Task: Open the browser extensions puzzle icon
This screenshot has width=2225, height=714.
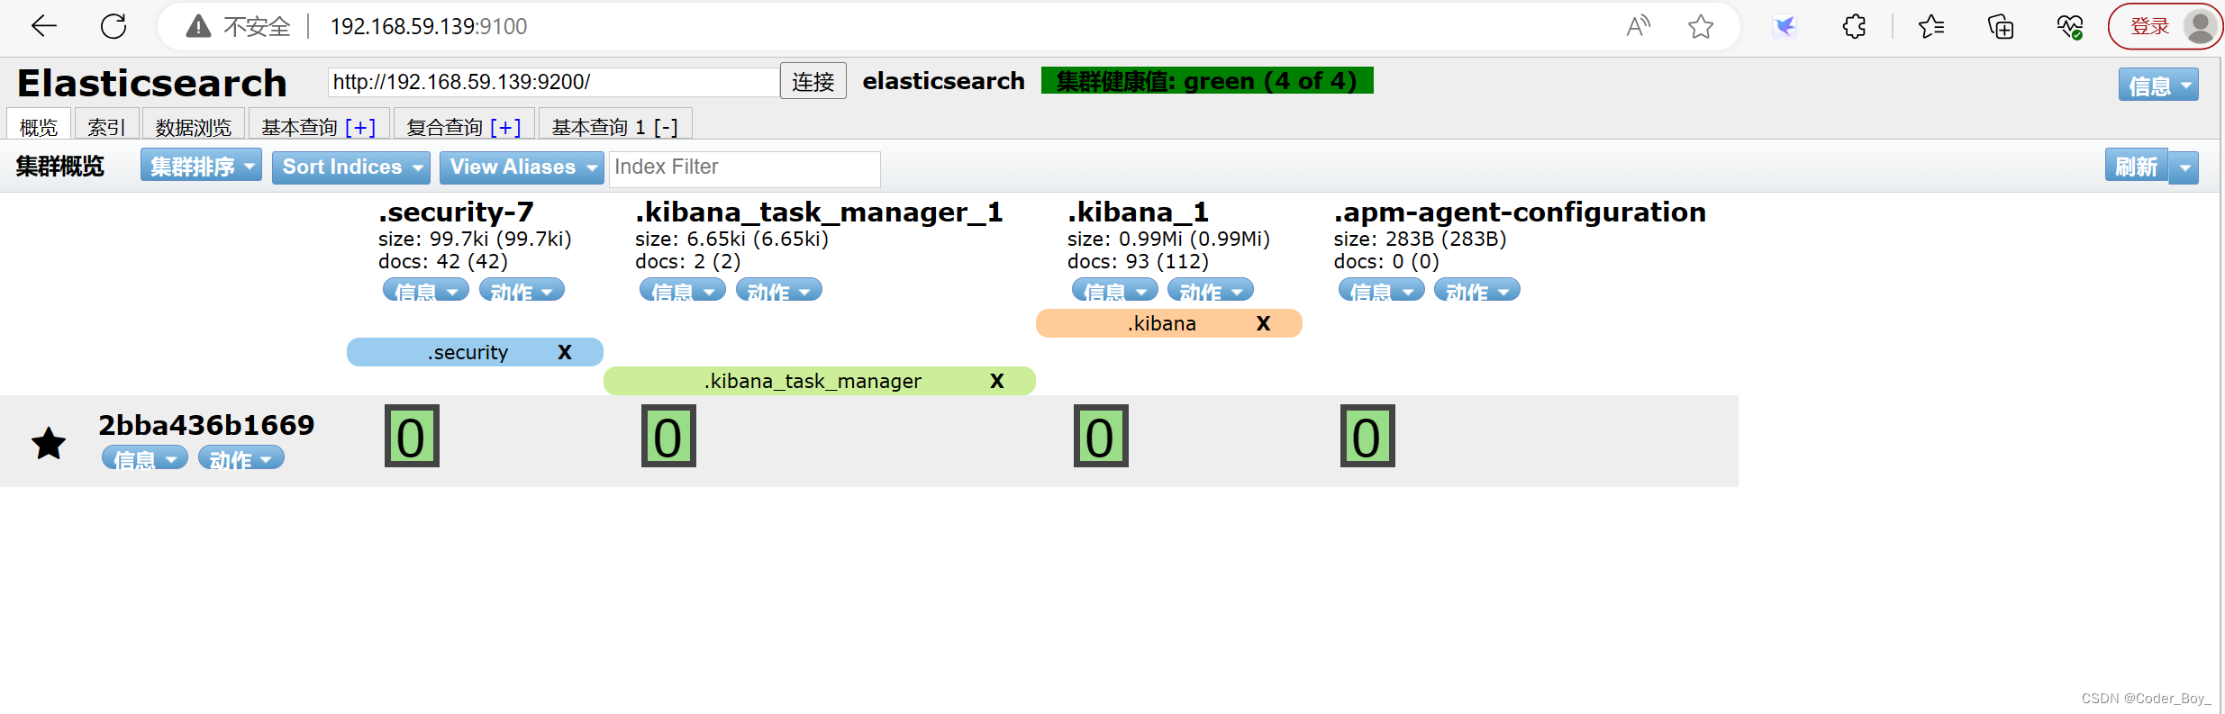Action: [x=1854, y=27]
